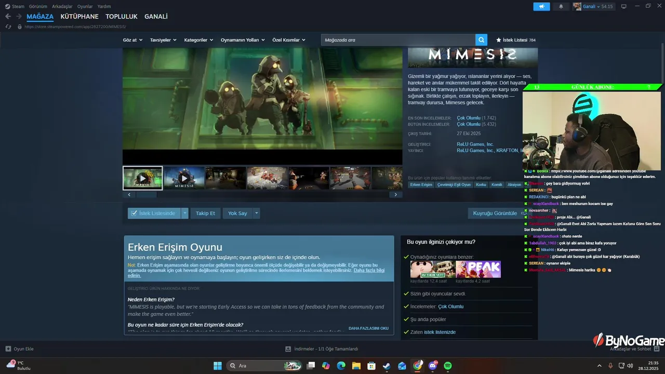Switch to the MAĞAZA tab
665x374 pixels.
[x=40, y=17]
